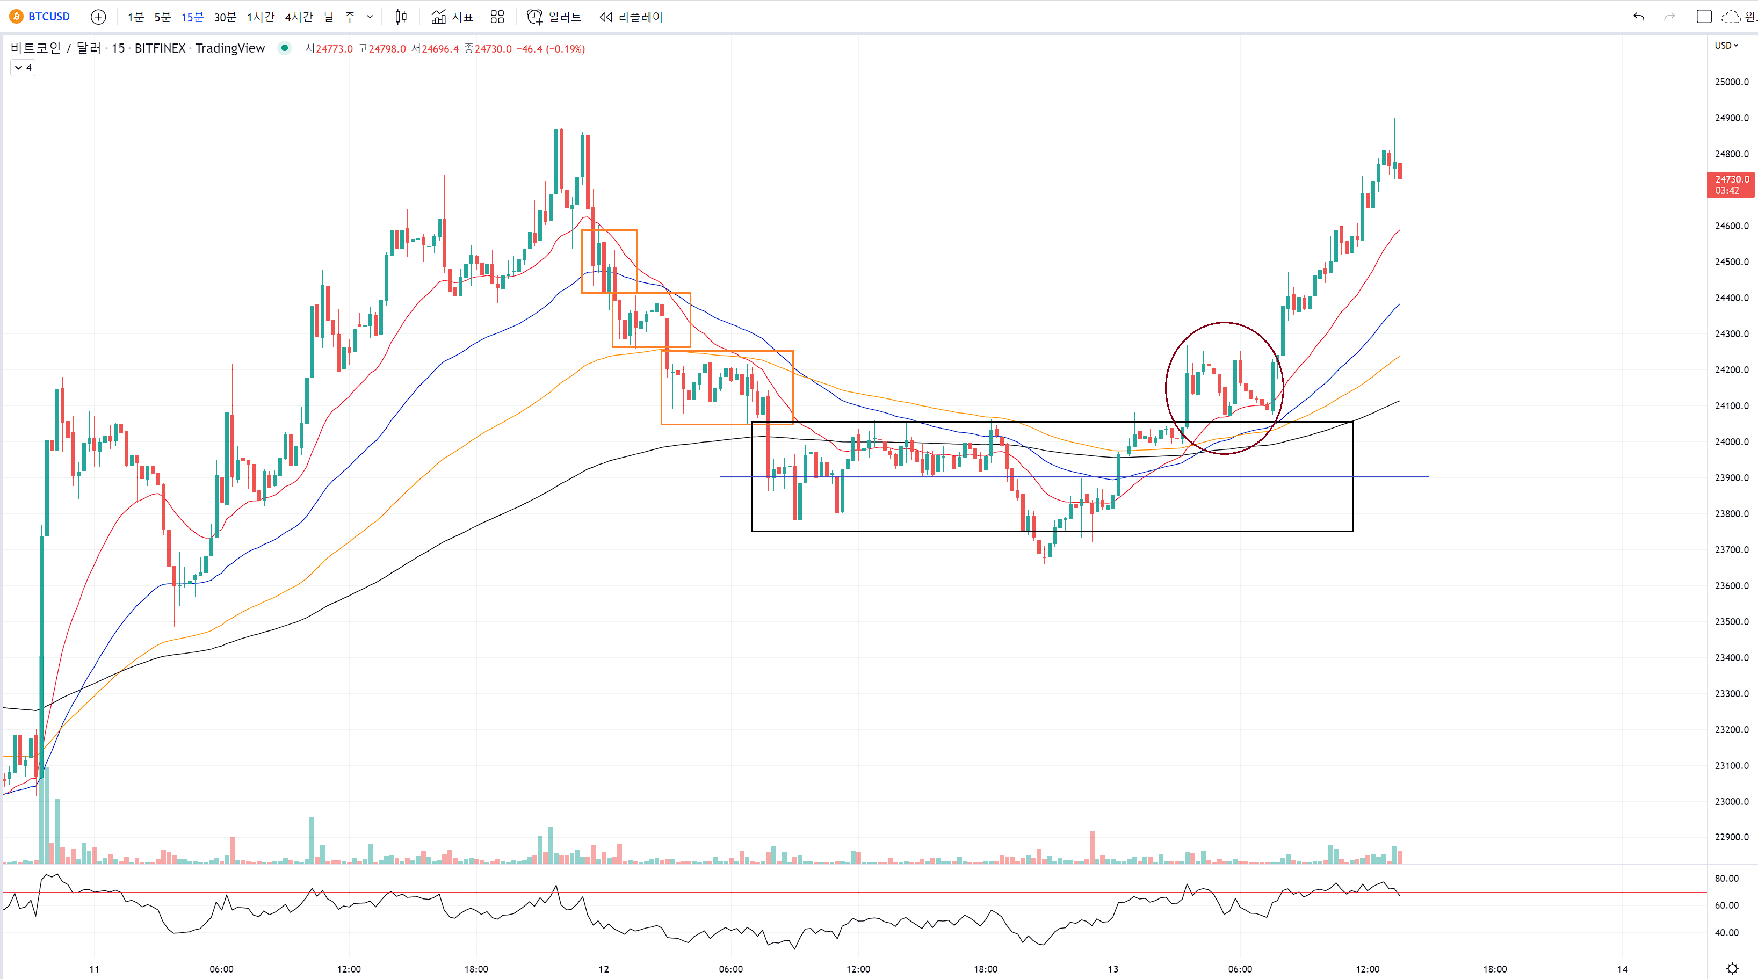The image size is (1758, 979).
Task: Open the indicator templates grid icon
Action: [x=497, y=16]
